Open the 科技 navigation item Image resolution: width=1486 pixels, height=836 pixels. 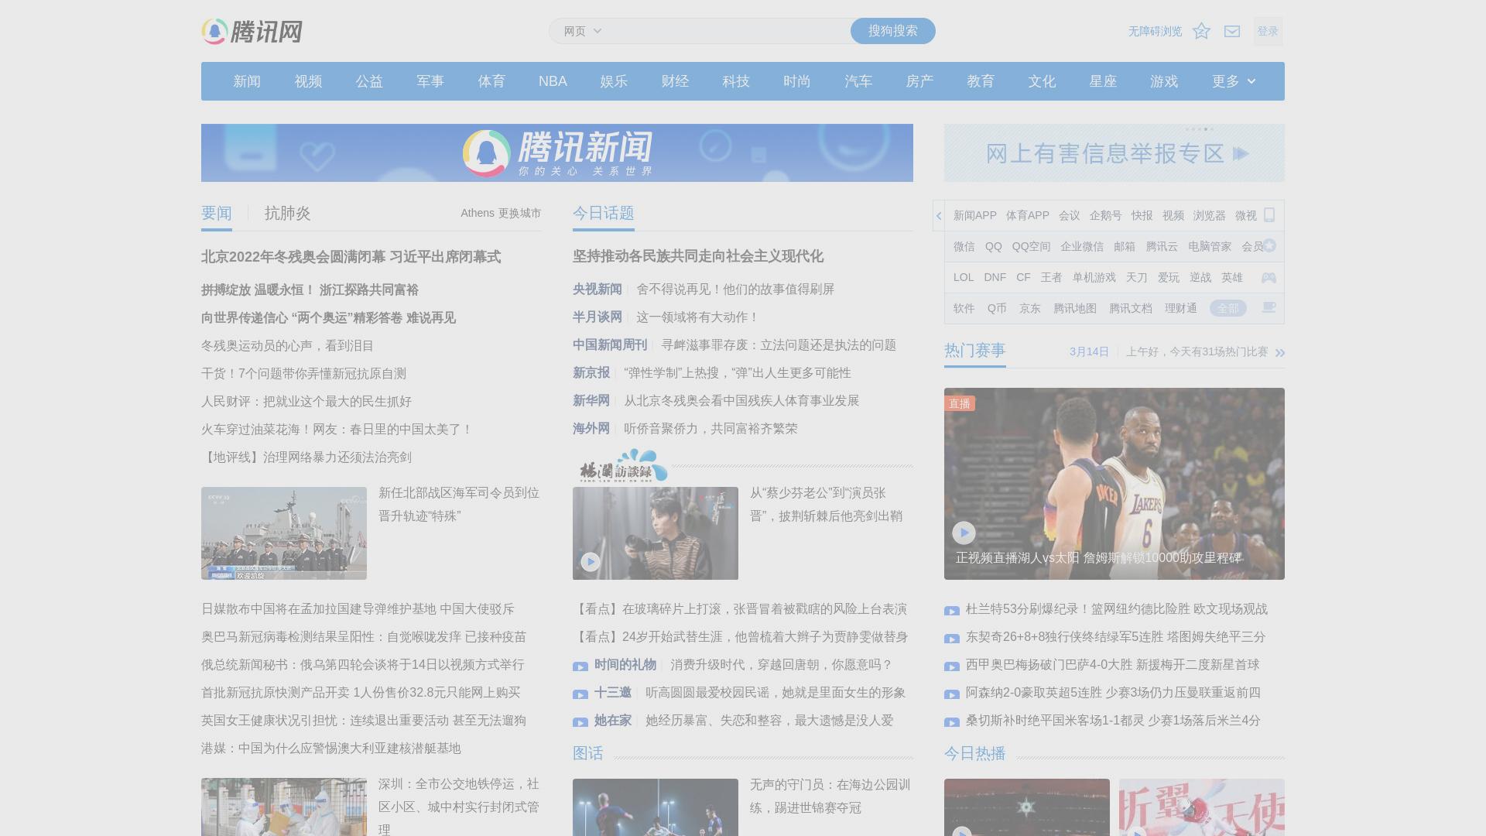[x=736, y=81]
